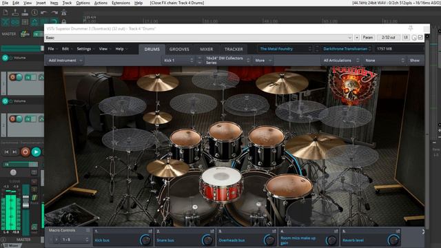441x248 pixels.
Task: Click the Open project upload icon
Action: (x=15, y=12)
